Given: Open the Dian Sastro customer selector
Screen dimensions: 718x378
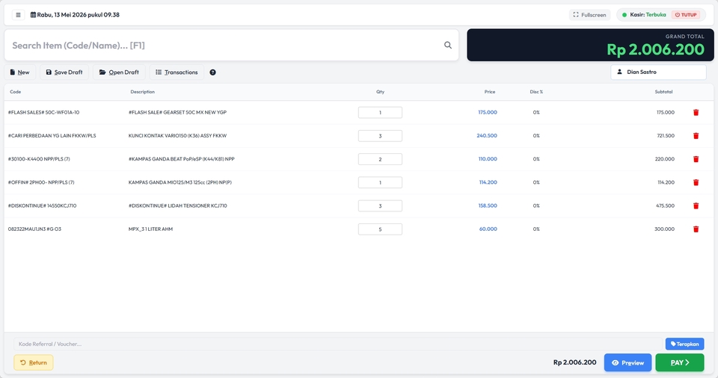Looking at the screenshot, I should click(x=658, y=72).
